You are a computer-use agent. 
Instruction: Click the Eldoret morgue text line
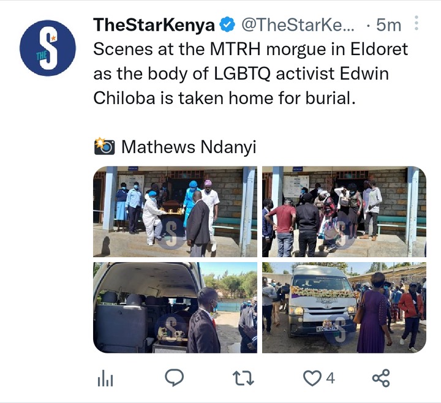click(251, 49)
